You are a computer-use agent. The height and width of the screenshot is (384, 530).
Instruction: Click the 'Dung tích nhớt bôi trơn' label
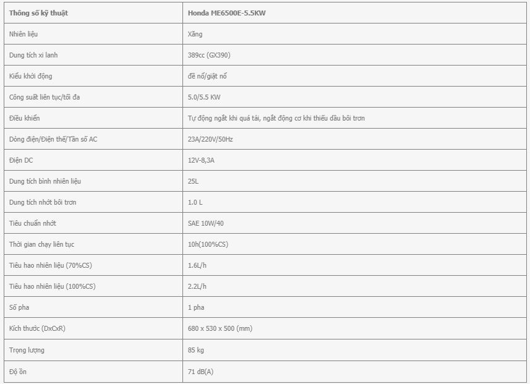coord(43,202)
